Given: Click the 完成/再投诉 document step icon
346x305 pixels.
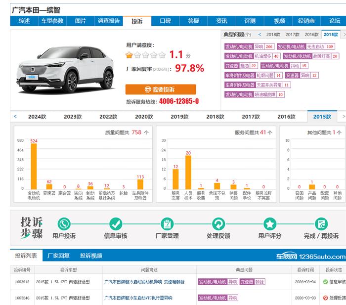Looking at the screenshot, I should 322,223.
